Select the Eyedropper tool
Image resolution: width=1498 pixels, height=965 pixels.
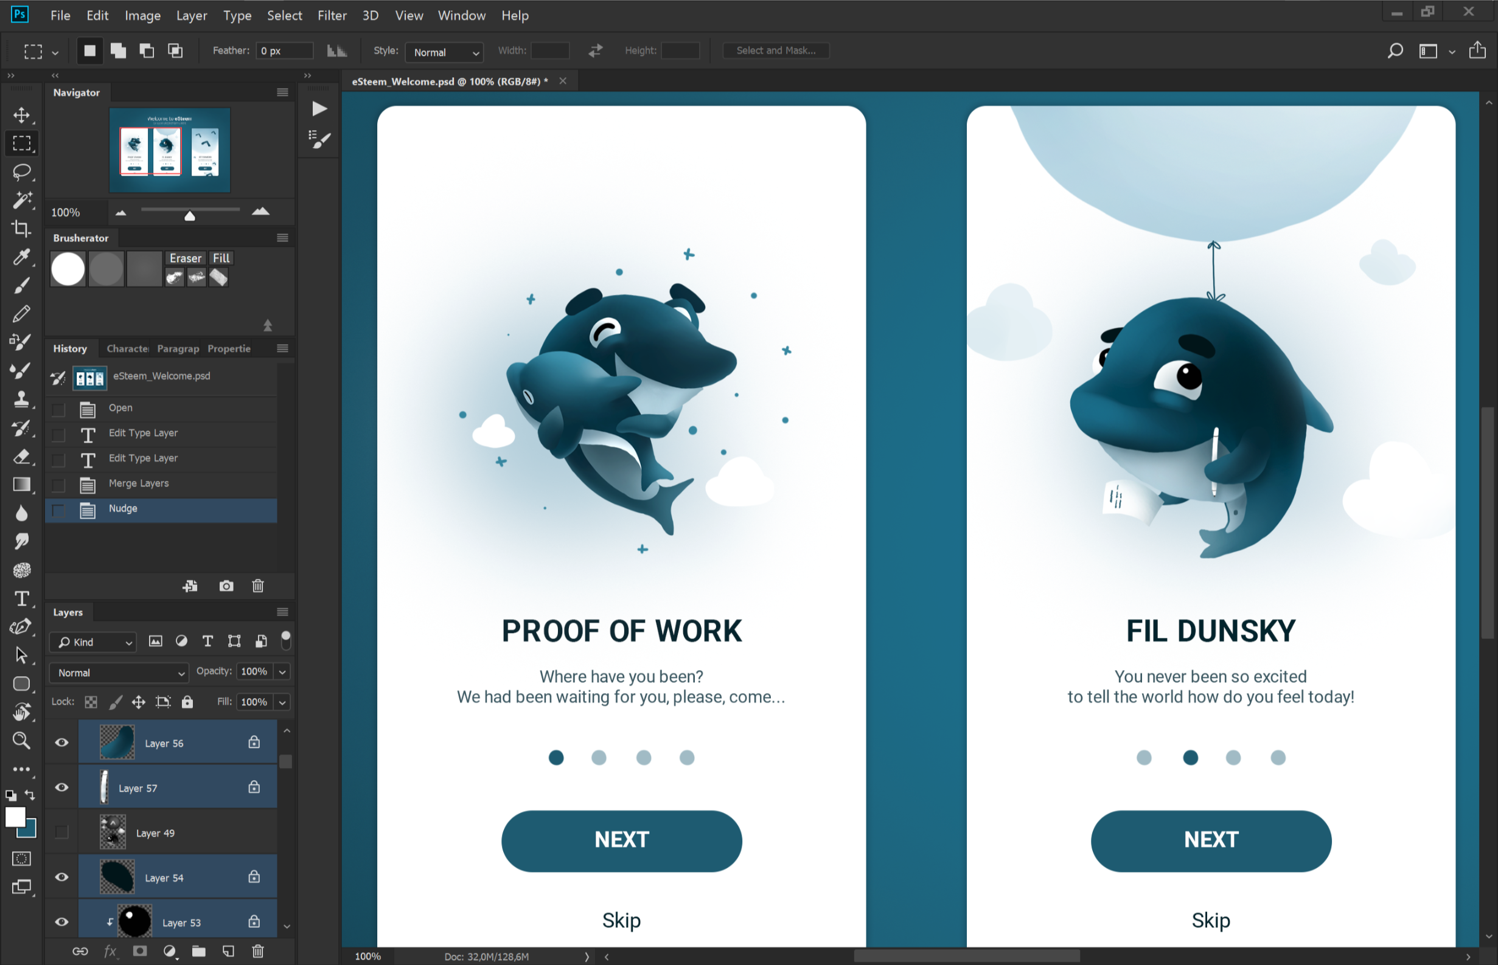click(x=21, y=257)
